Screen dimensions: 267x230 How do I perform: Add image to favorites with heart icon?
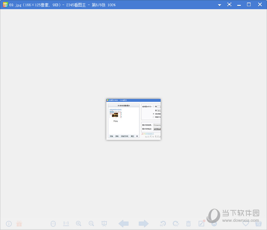[x=246, y=224]
